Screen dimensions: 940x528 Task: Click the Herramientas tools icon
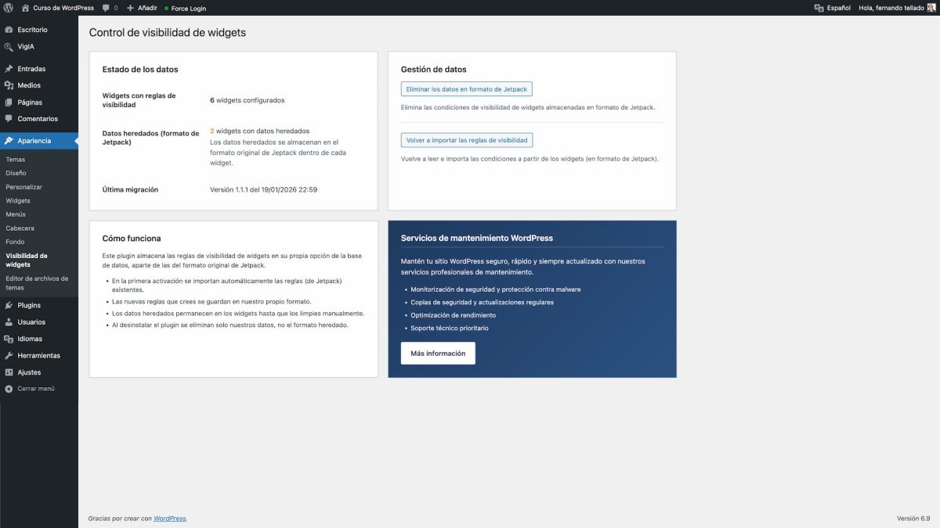pyautogui.click(x=9, y=355)
